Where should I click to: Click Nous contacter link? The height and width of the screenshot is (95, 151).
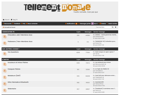(32, 24)
